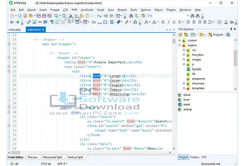250x166 pixels.
Task: Switch to the Preview tab
Action: coord(33,157)
